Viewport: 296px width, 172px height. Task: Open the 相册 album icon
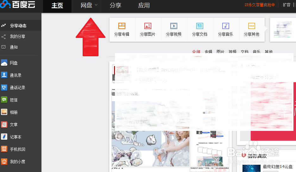tap(4, 112)
